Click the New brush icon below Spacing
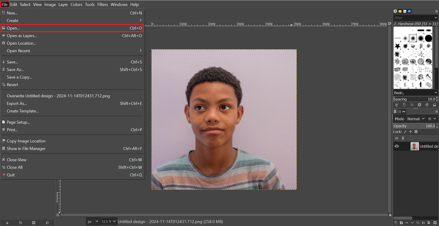The width and height of the screenshot is (439, 226). (404, 105)
